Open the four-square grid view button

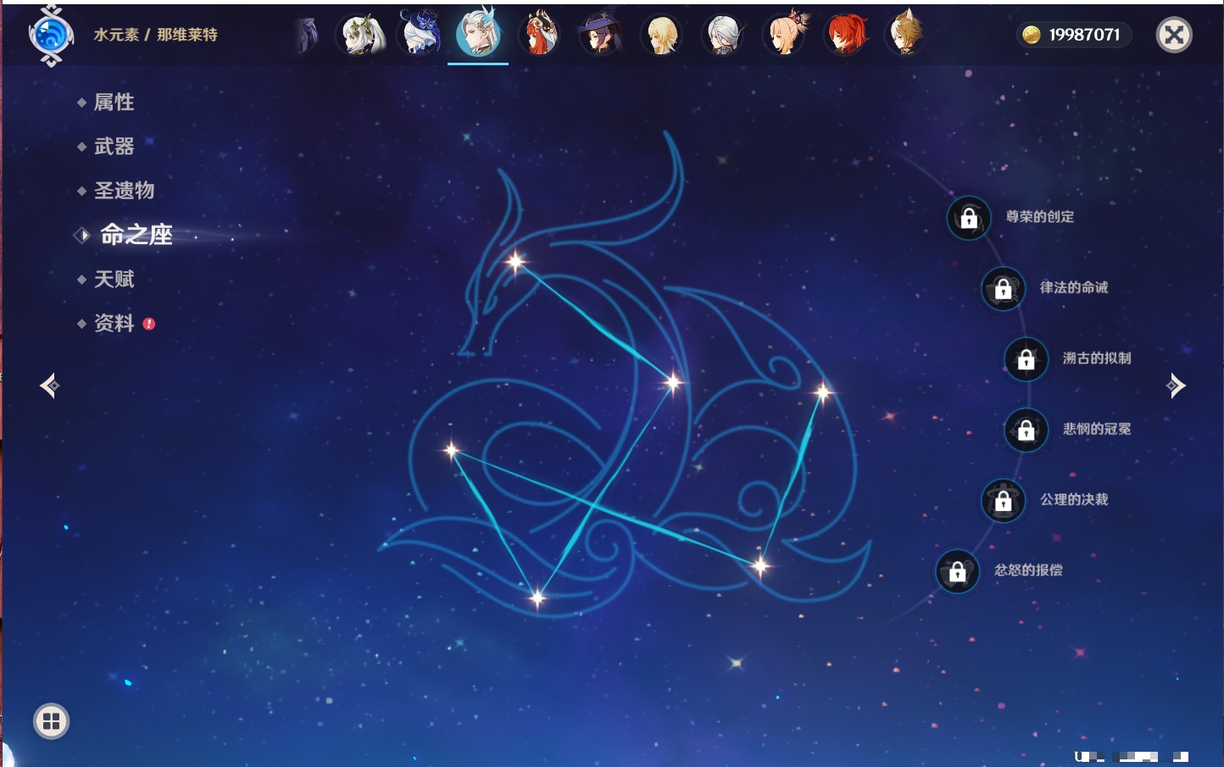coord(51,721)
